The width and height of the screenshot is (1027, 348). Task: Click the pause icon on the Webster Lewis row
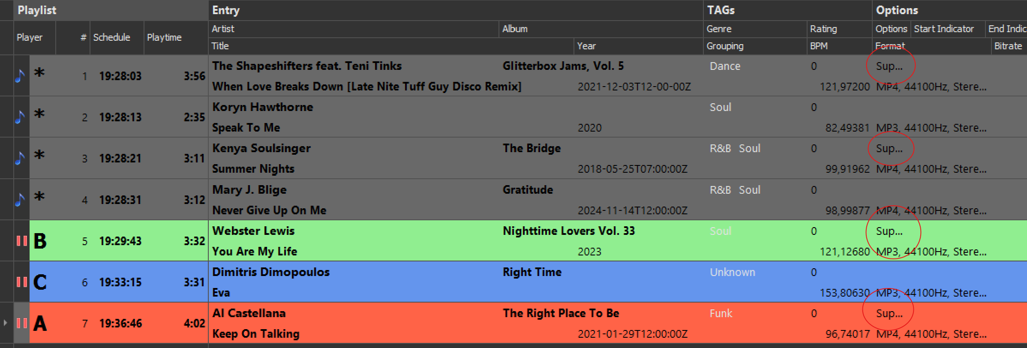click(21, 241)
